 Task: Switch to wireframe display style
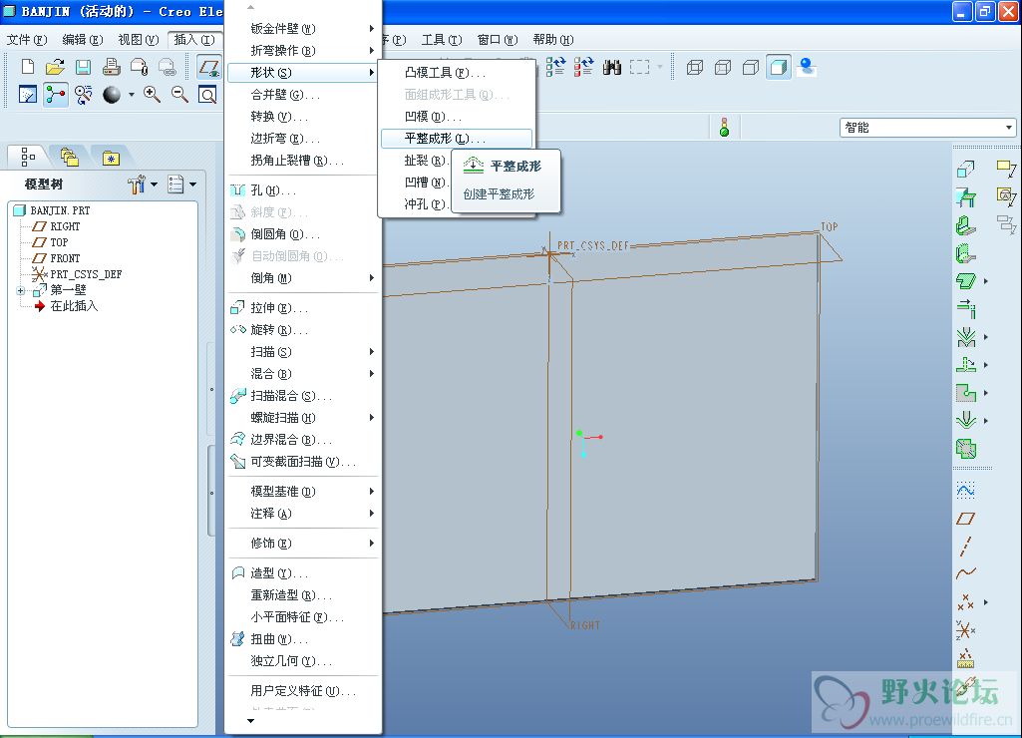tap(695, 67)
